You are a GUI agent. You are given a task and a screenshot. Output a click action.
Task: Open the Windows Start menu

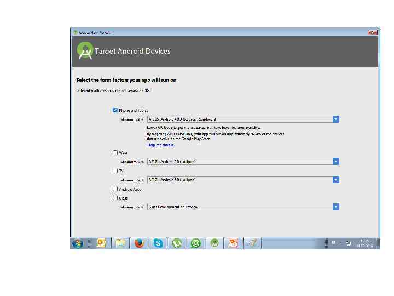pyautogui.click(x=78, y=243)
